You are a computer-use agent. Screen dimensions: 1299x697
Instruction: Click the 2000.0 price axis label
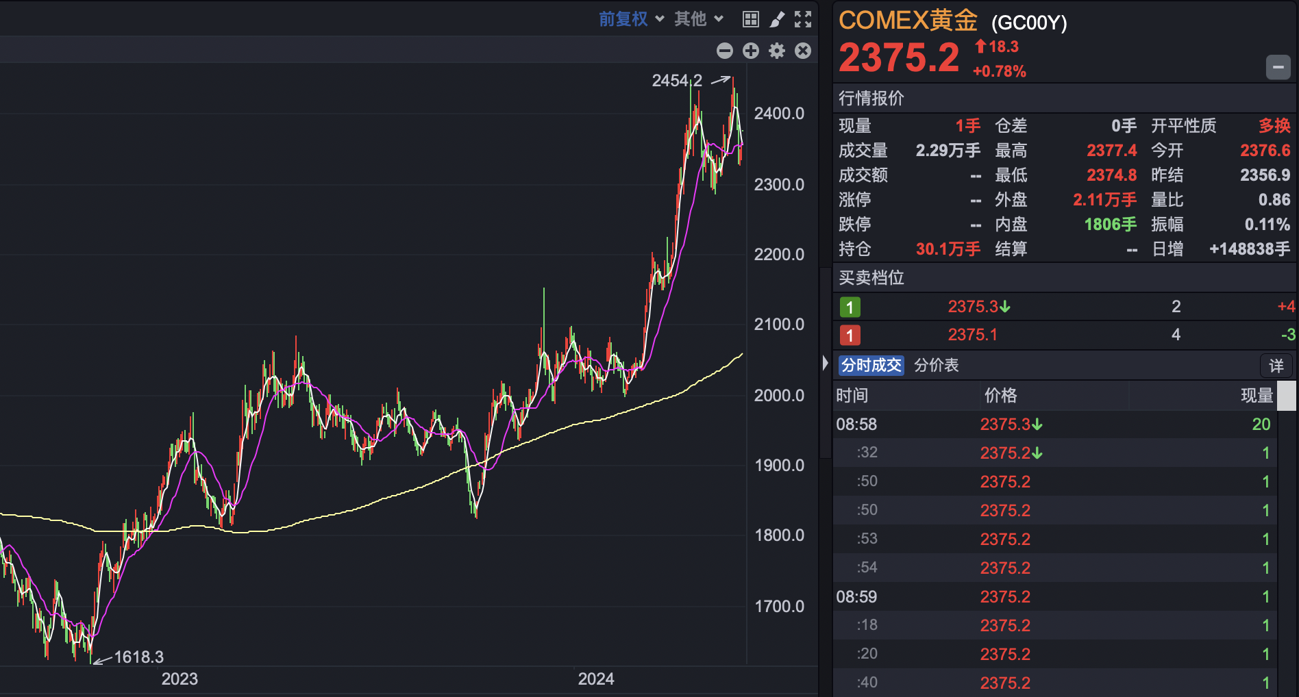pyautogui.click(x=779, y=396)
